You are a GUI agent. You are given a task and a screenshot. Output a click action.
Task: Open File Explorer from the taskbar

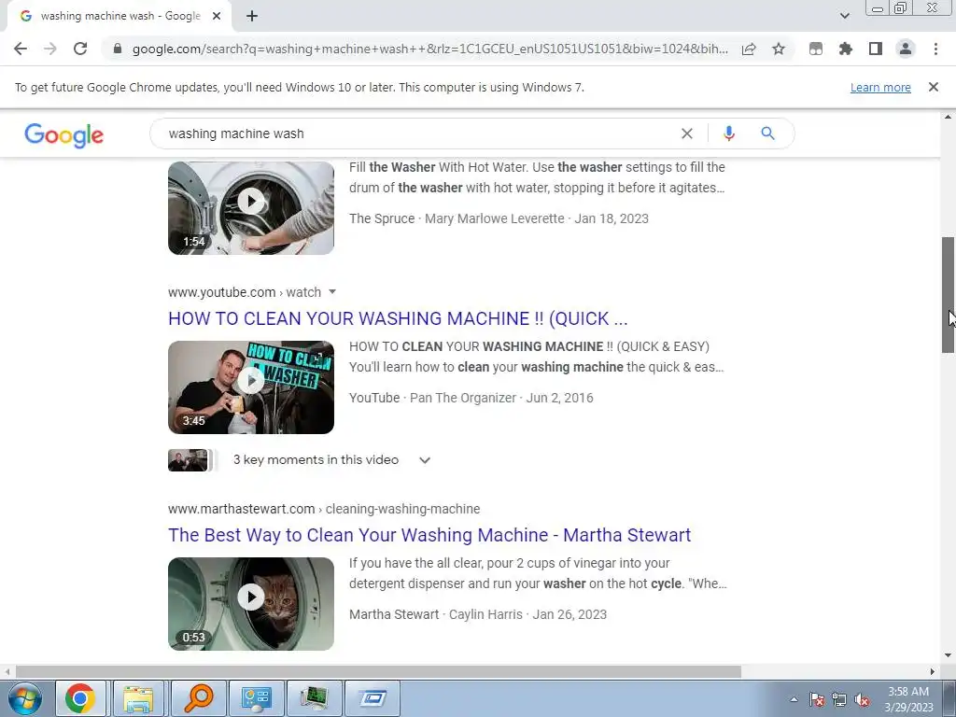click(138, 698)
